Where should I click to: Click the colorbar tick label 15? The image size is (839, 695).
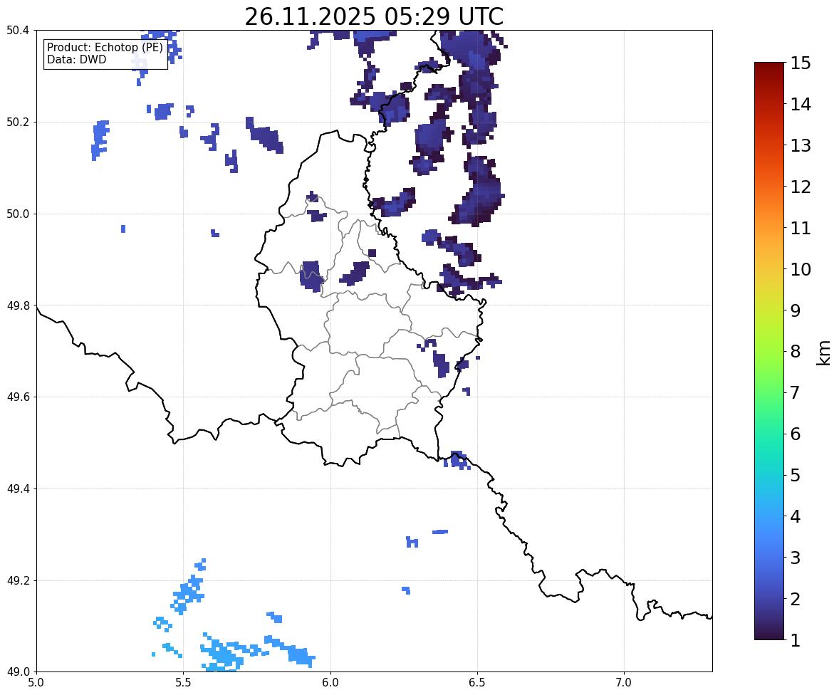pyautogui.click(x=801, y=63)
